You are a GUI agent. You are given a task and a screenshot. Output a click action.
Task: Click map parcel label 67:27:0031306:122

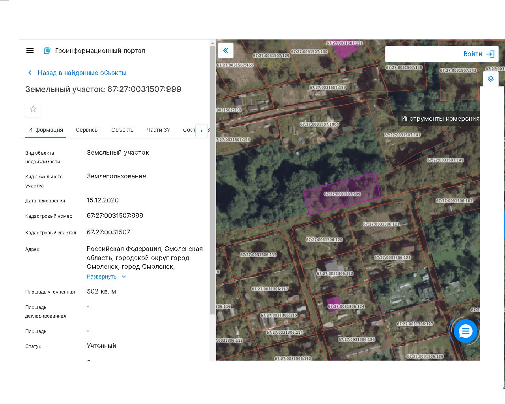[335, 273]
